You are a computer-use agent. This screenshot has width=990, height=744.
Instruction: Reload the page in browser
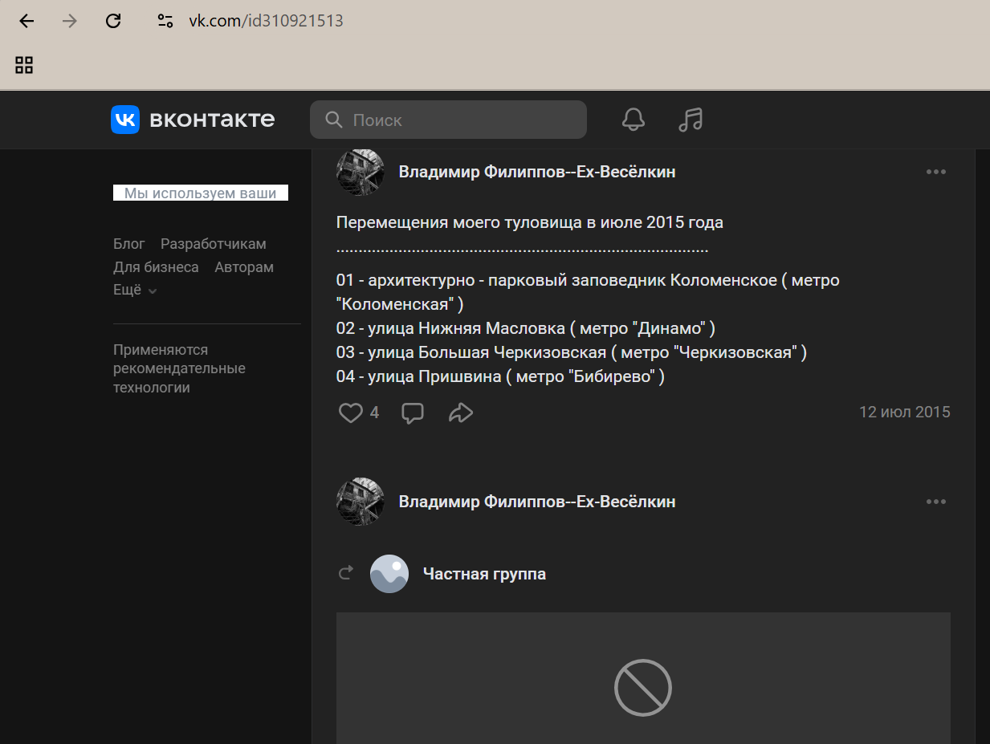113,21
